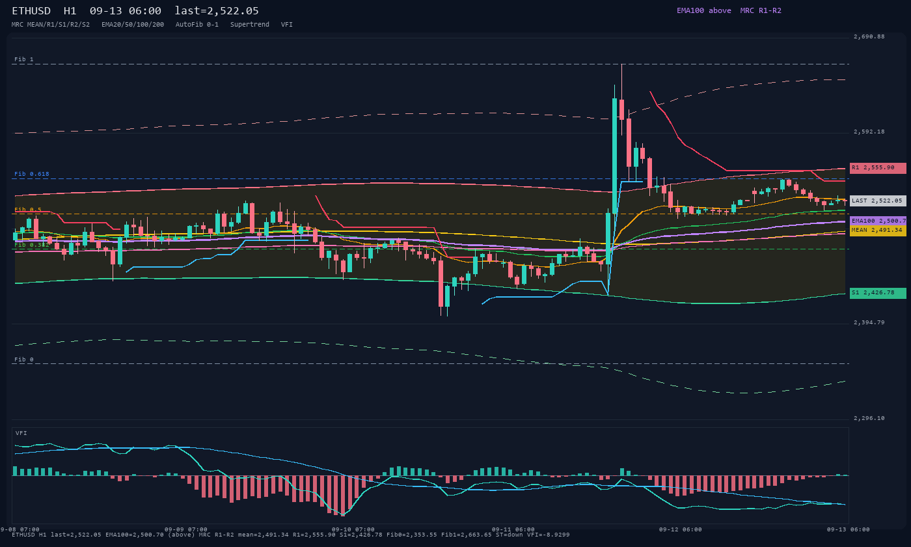Click the 09-11 06:00 time axis label

click(513, 529)
